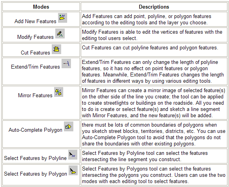Pick the Mirror Features icon
The height and width of the screenshot is (187, 229).
58,92
